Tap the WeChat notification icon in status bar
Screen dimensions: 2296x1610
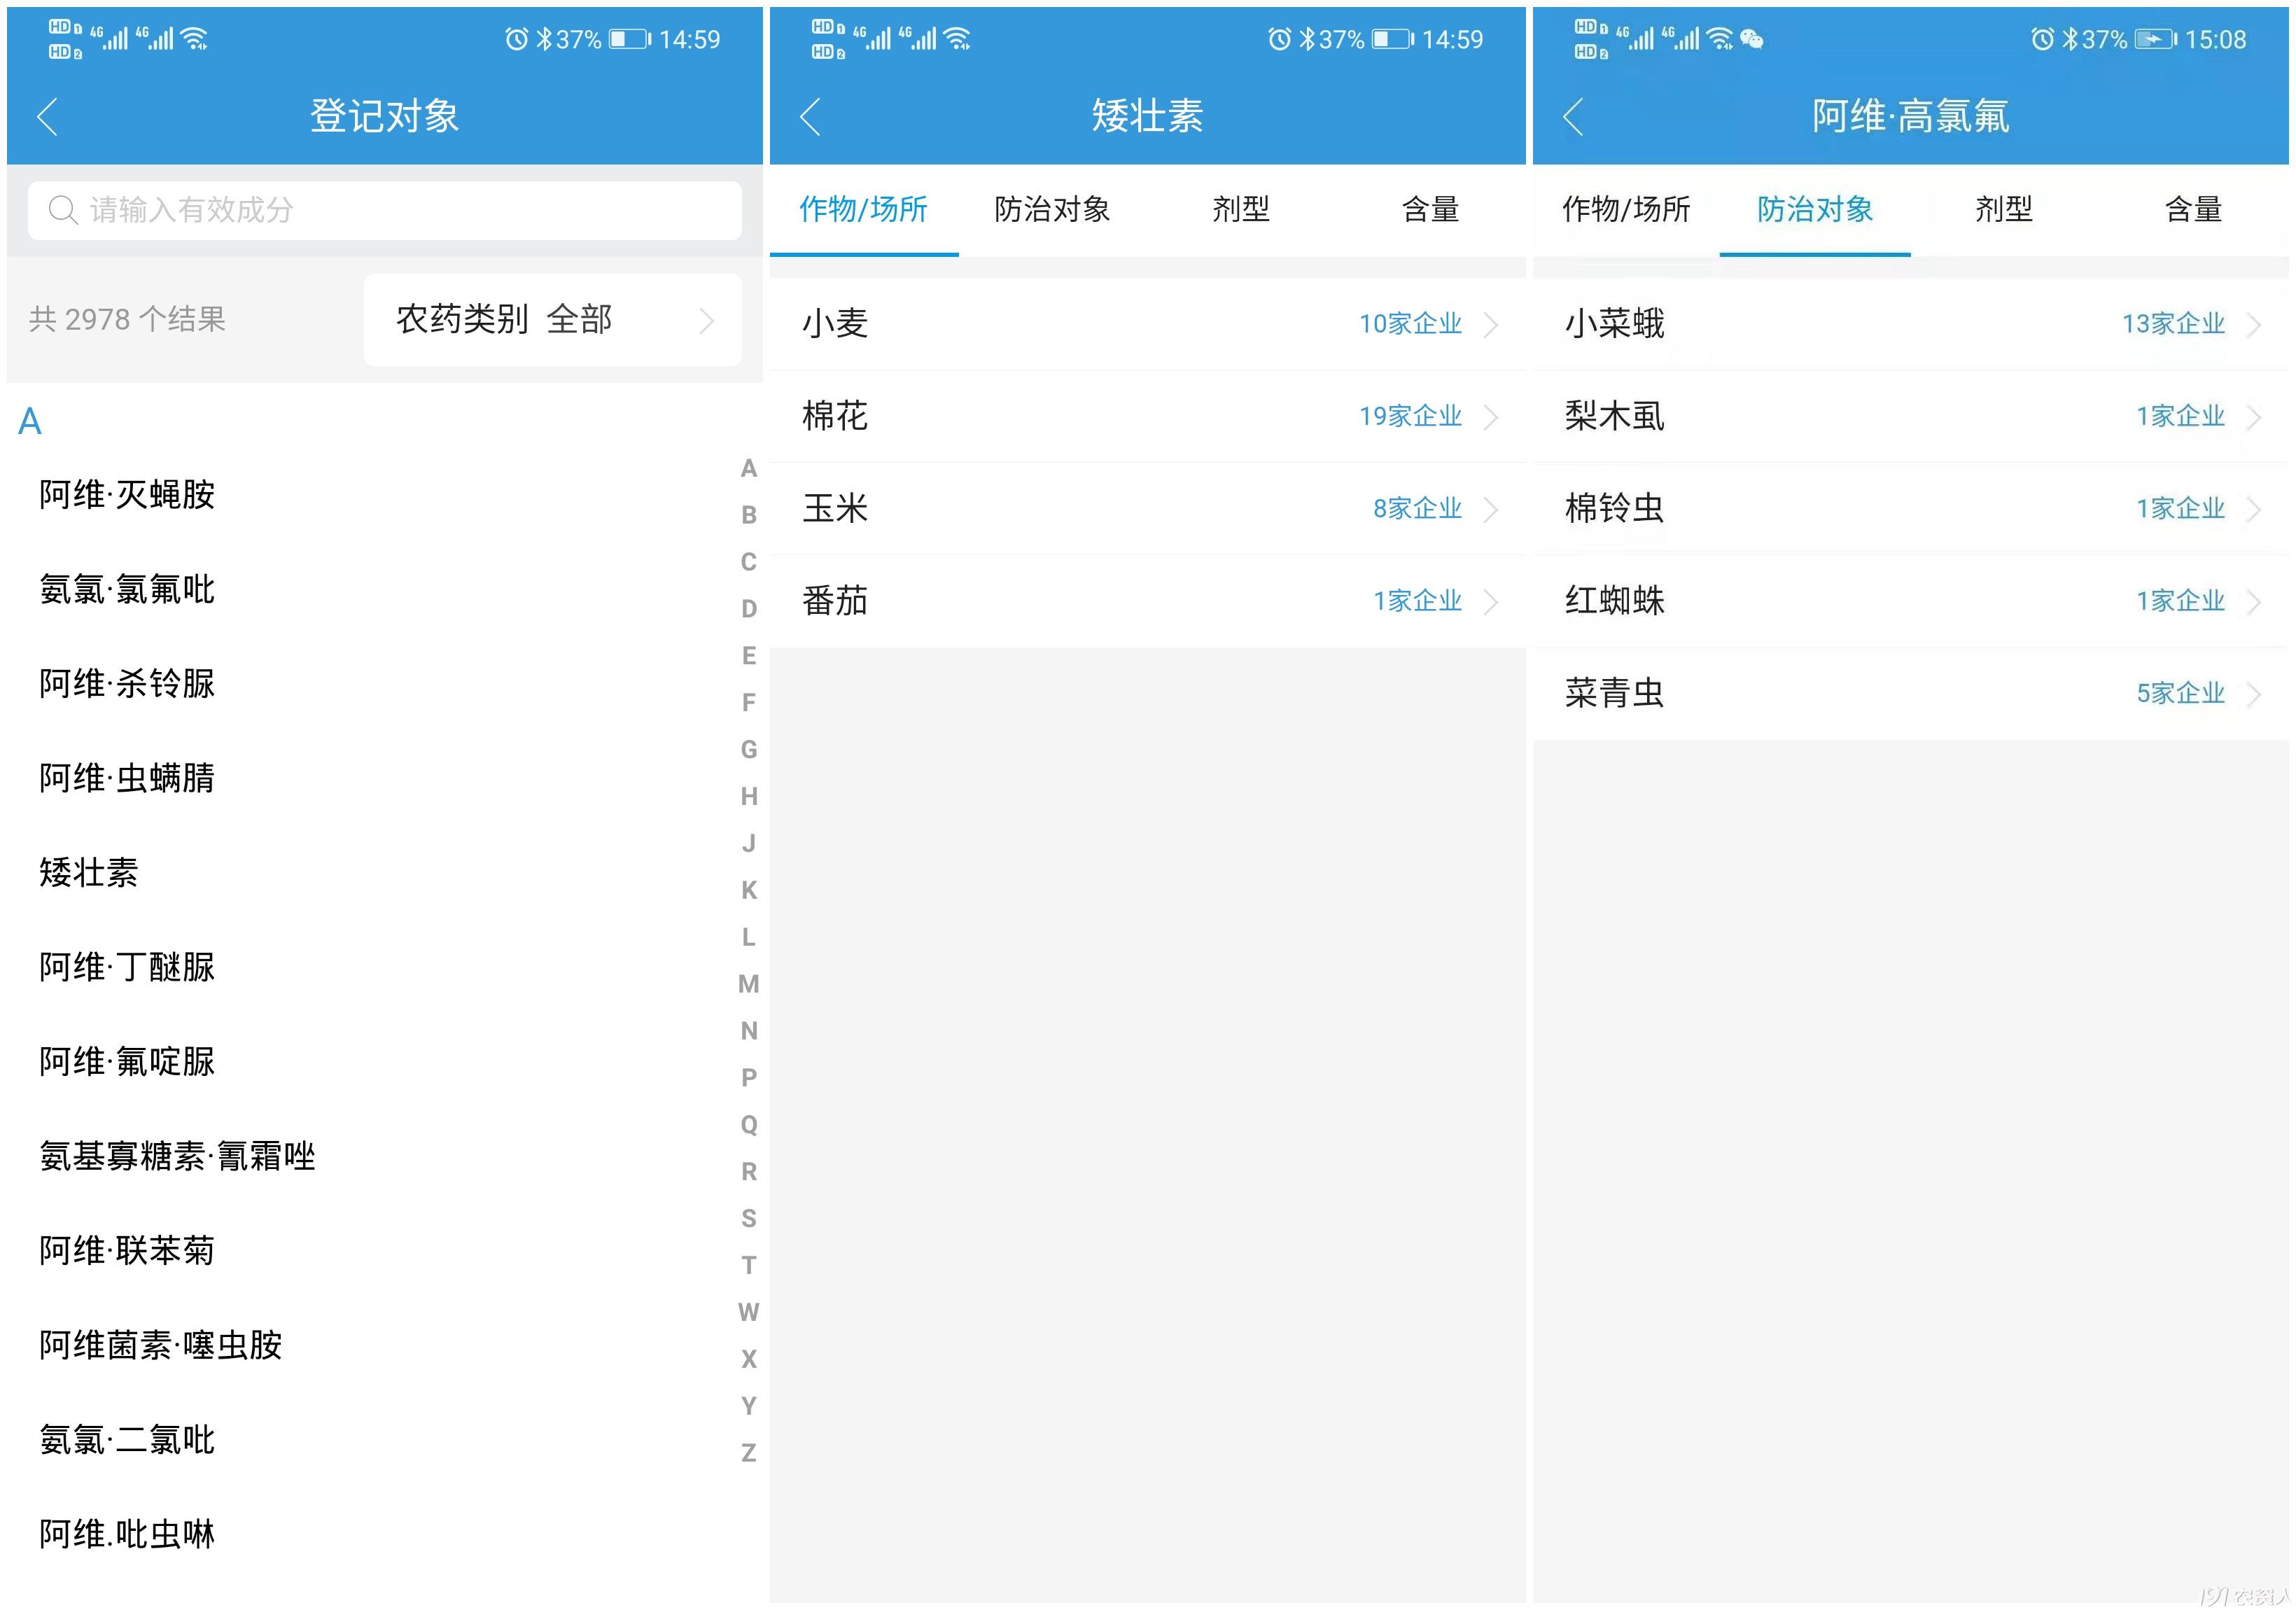1751,39
